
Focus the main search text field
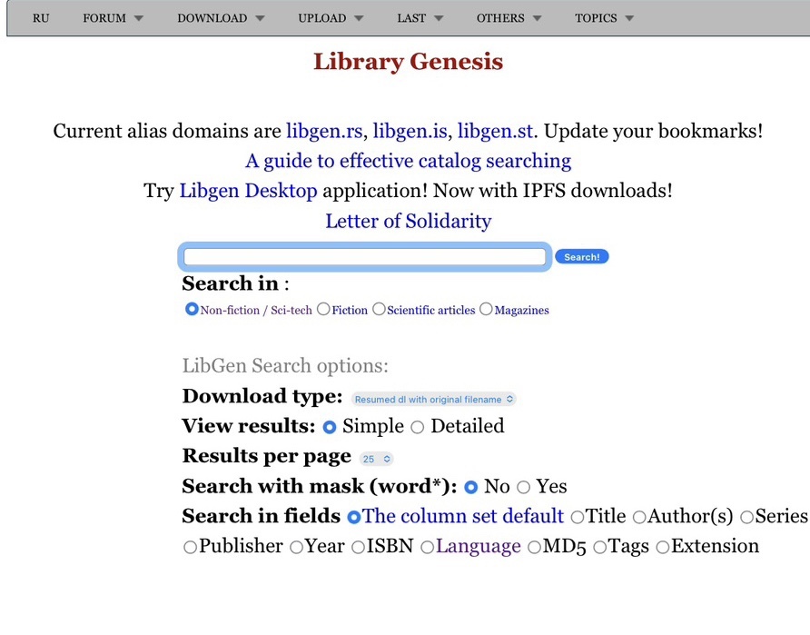point(365,257)
